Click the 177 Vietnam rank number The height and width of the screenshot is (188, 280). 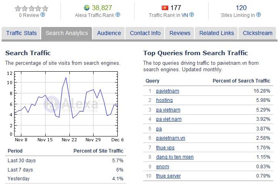click(x=176, y=8)
